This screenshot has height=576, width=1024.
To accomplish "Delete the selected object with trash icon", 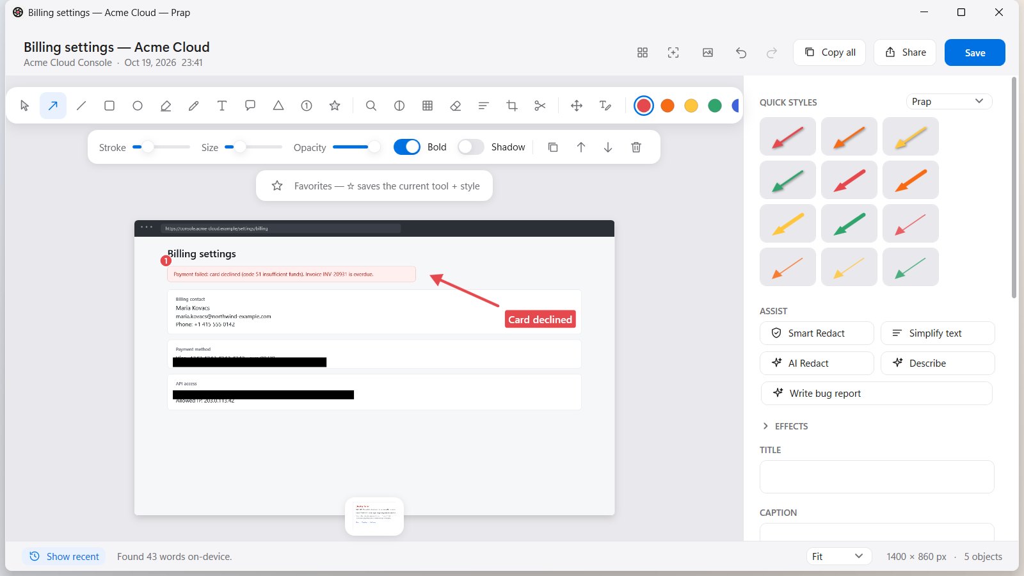I will coord(636,147).
